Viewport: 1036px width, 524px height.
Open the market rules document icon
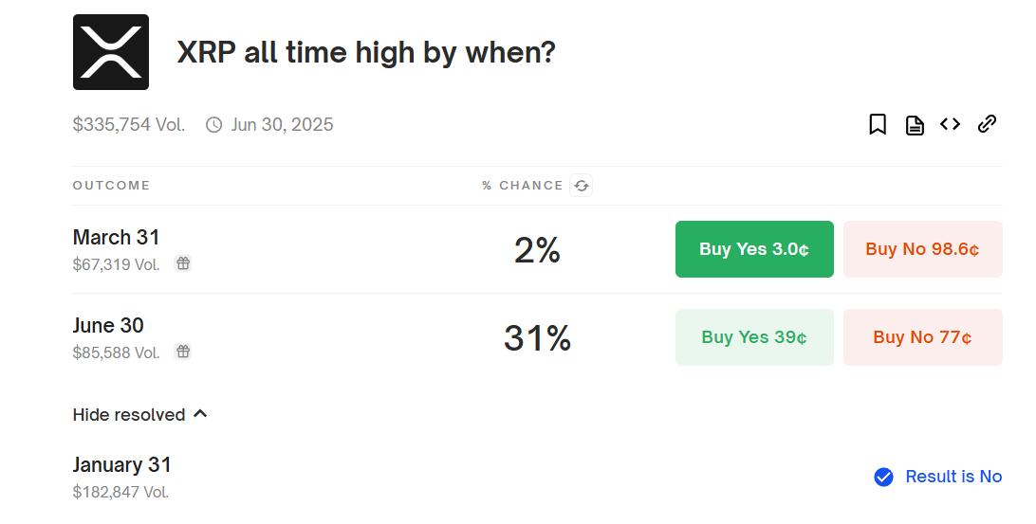click(x=915, y=125)
